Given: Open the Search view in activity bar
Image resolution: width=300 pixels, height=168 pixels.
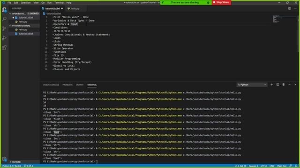Looking at the screenshot, I should click(4, 19).
